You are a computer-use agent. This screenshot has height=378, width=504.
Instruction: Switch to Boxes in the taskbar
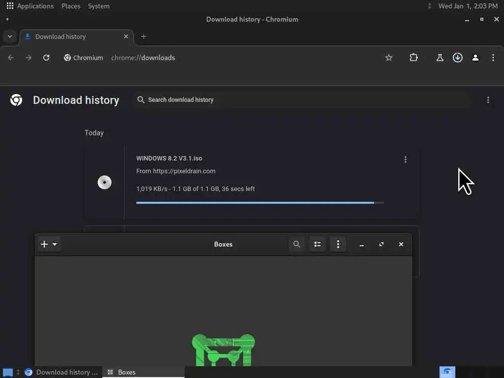(144, 372)
